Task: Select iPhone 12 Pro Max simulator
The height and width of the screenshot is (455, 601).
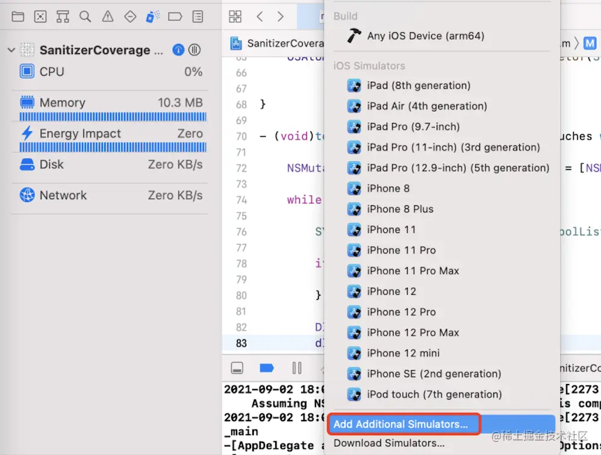Action: [x=442, y=332]
